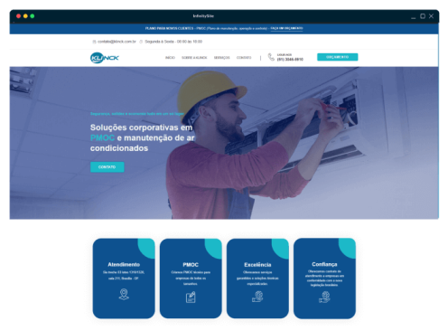The width and height of the screenshot is (448, 331).
Task: Click the contato@klinck.com.br email link
Action: pyautogui.click(x=117, y=42)
